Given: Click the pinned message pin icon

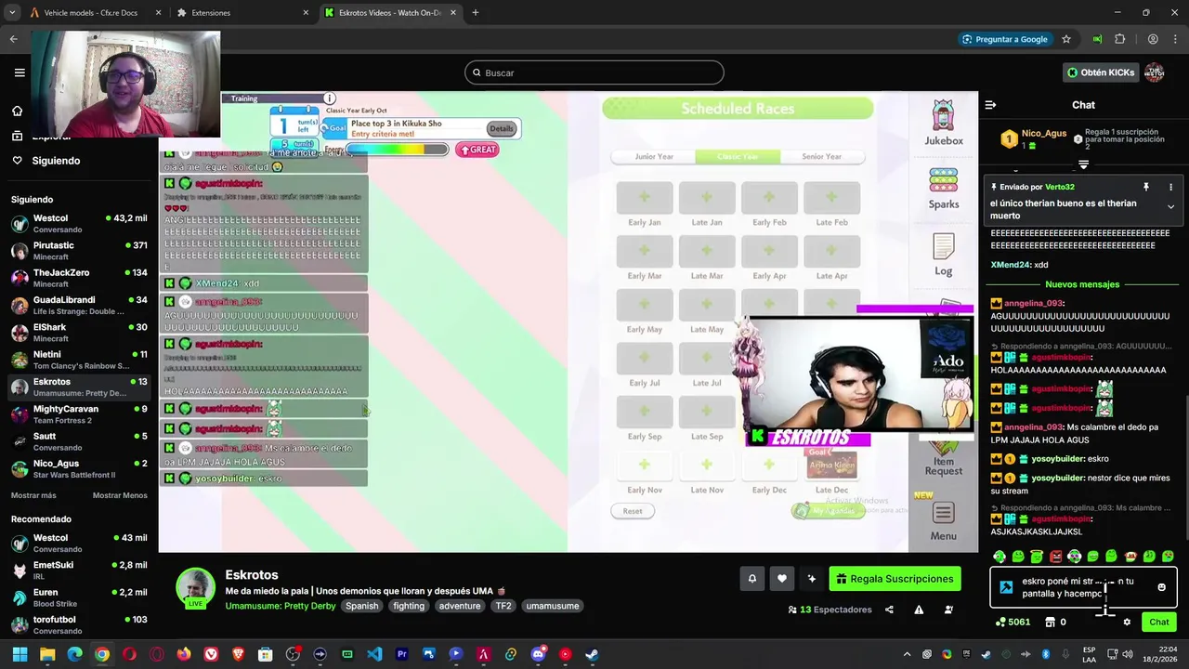Looking at the screenshot, I should pyautogui.click(x=1146, y=187).
